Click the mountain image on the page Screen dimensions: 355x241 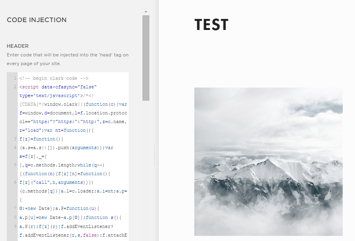[x=268, y=161]
